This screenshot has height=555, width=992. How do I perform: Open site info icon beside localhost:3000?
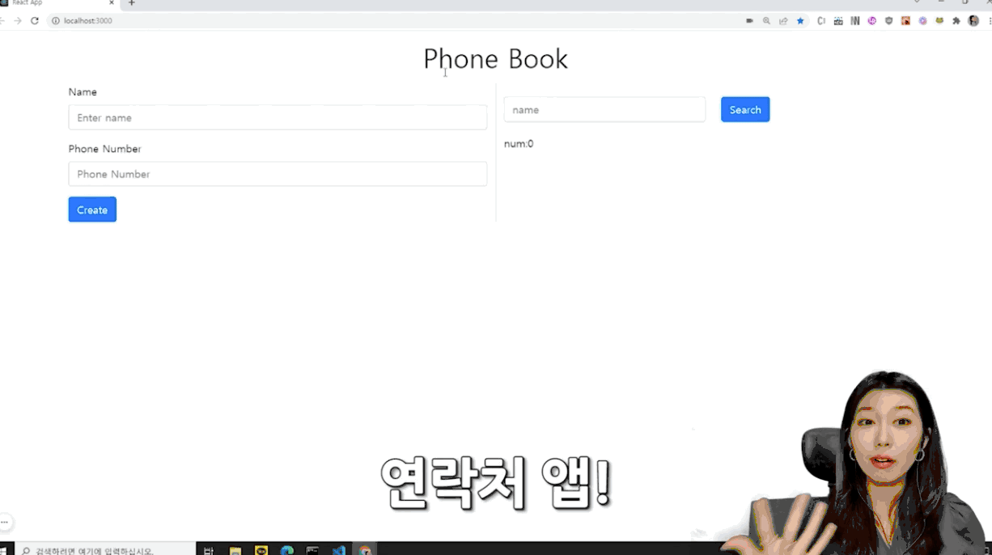pyautogui.click(x=56, y=21)
